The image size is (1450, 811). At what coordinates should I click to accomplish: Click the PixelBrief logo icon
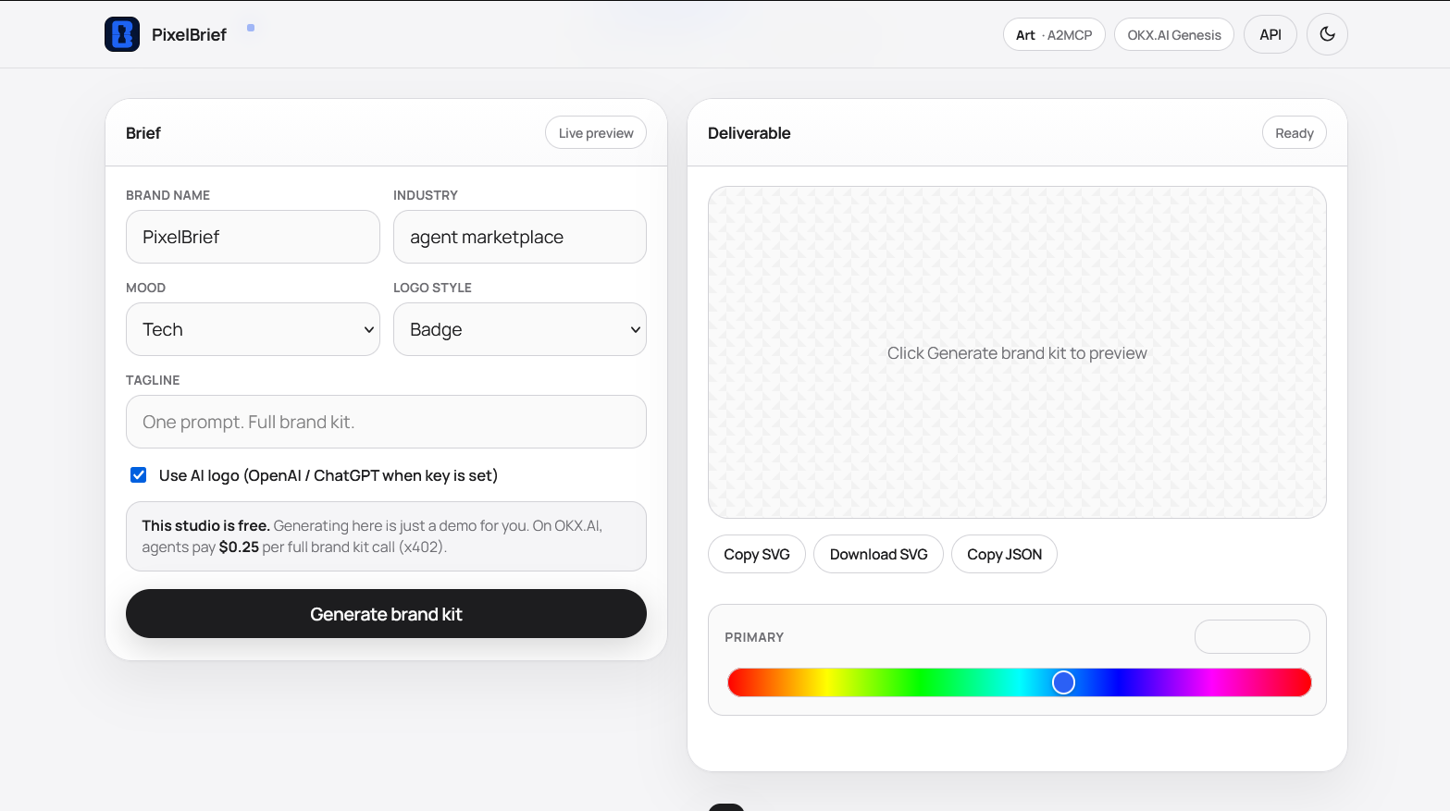[x=122, y=34]
